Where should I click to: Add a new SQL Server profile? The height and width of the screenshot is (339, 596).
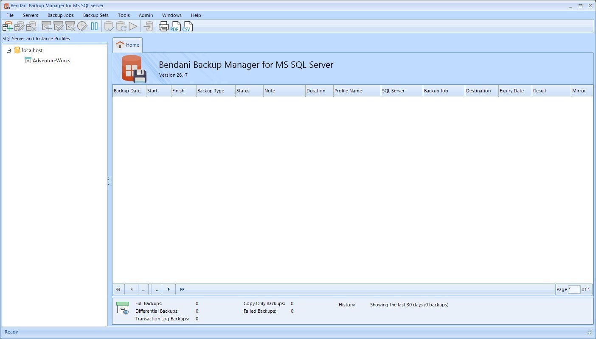7,26
